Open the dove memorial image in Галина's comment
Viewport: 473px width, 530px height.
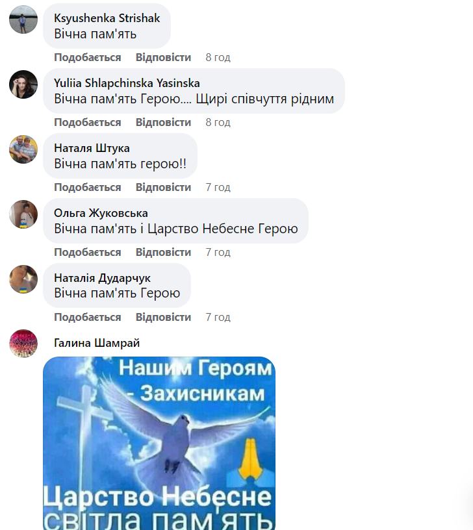tap(159, 443)
